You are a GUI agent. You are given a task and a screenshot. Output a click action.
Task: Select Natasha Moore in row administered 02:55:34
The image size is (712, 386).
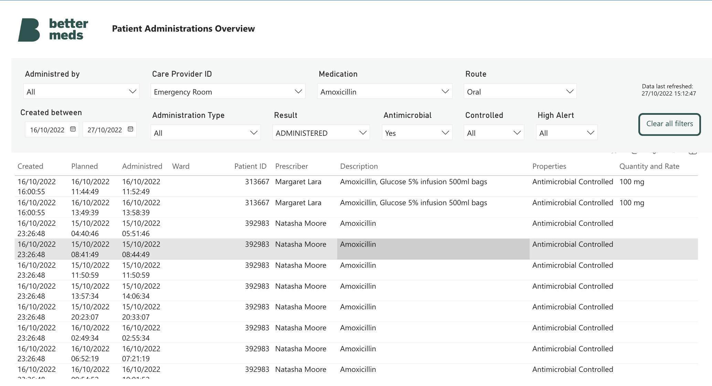[x=301, y=328]
